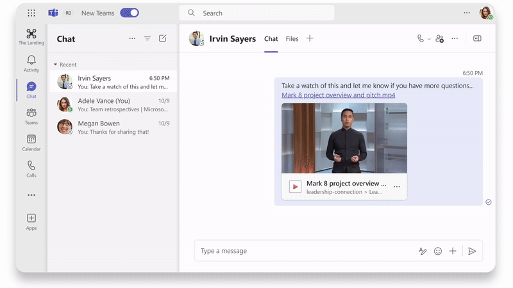
Task: Start a new chat with compose icon
Action: (163, 38)
